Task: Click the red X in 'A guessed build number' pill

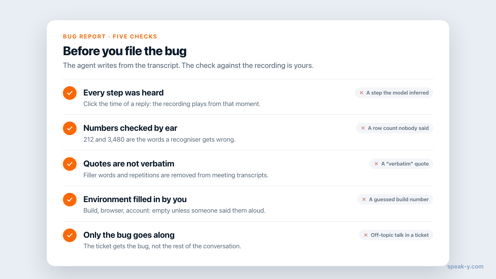Action: (x=364, y=199)
